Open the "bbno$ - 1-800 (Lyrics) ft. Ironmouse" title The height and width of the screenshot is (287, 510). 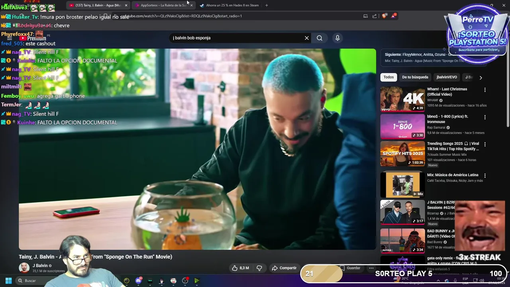pos(447,119)
